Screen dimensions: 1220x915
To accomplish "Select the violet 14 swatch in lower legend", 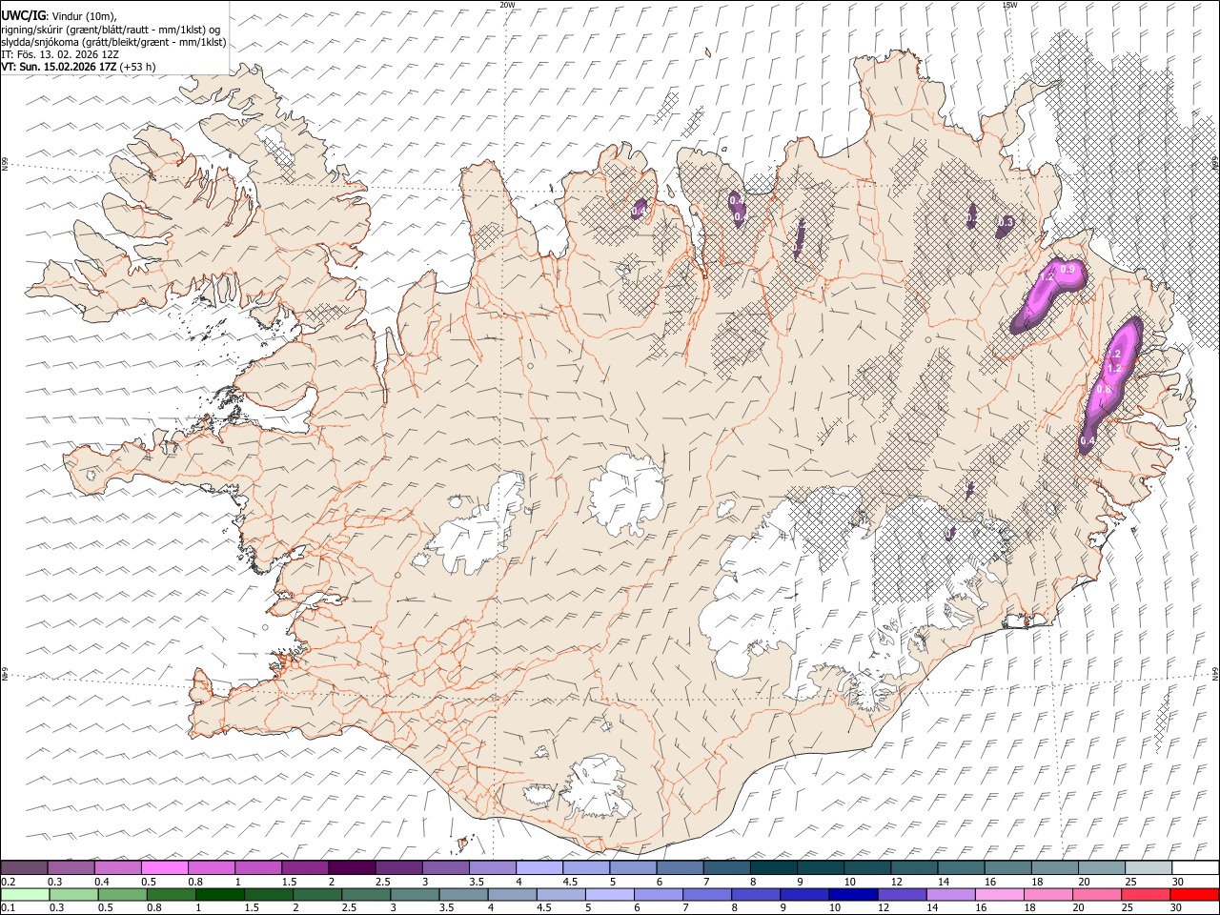I will [x=949, y=895].
